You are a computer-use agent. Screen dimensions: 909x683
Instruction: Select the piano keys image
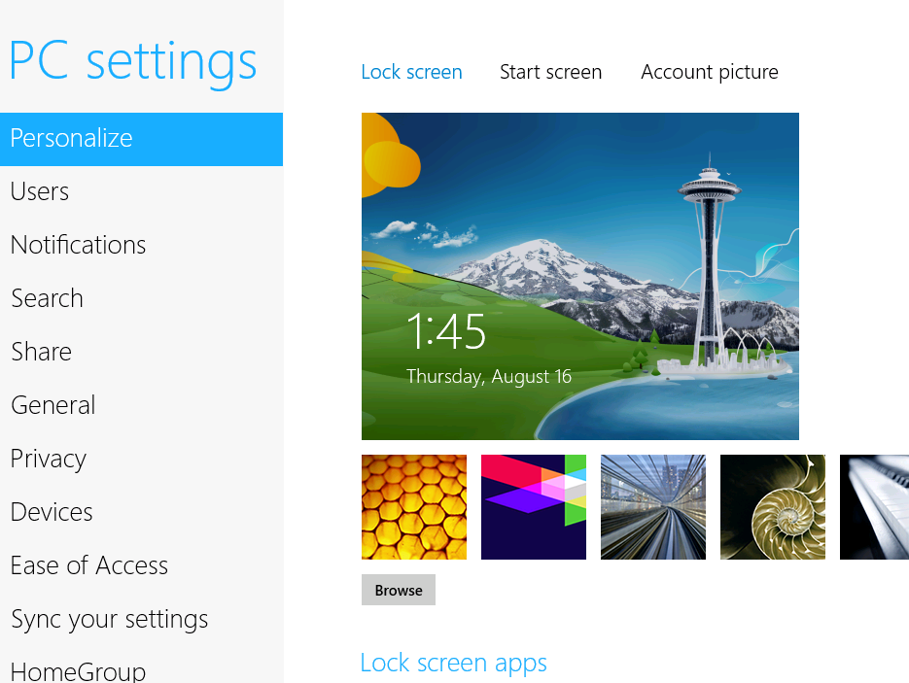point(874,507)
